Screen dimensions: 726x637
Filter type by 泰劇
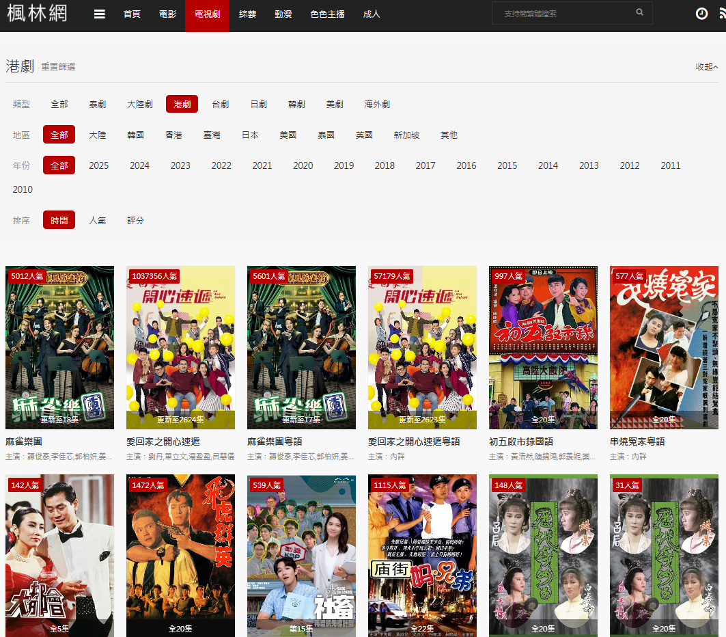point(97,105)
